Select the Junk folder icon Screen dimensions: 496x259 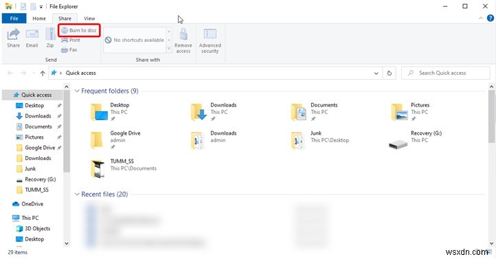[297, 140]
